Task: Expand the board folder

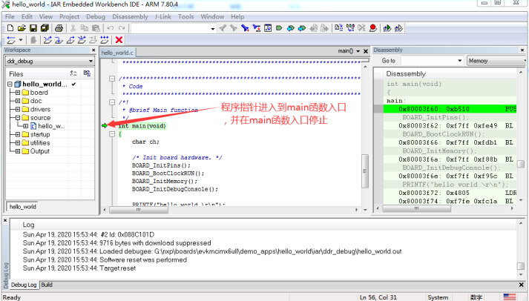Action: 18,93
